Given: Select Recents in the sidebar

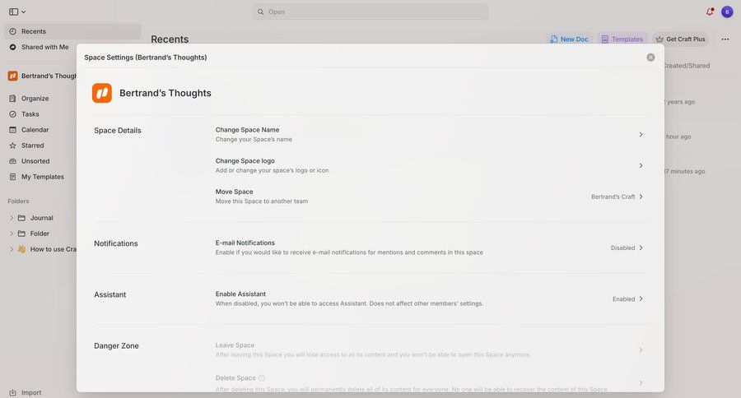Looking at the screenshot, I should [x=72, y=31].
